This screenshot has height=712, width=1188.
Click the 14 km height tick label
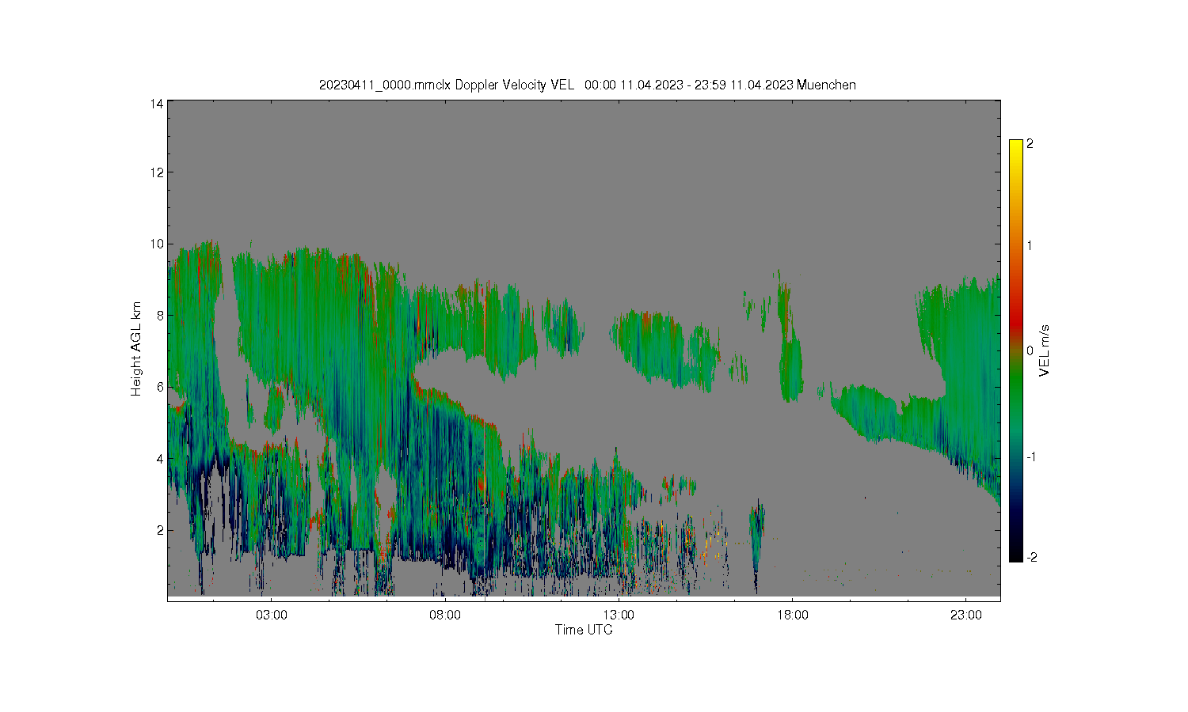click(157, 104)
